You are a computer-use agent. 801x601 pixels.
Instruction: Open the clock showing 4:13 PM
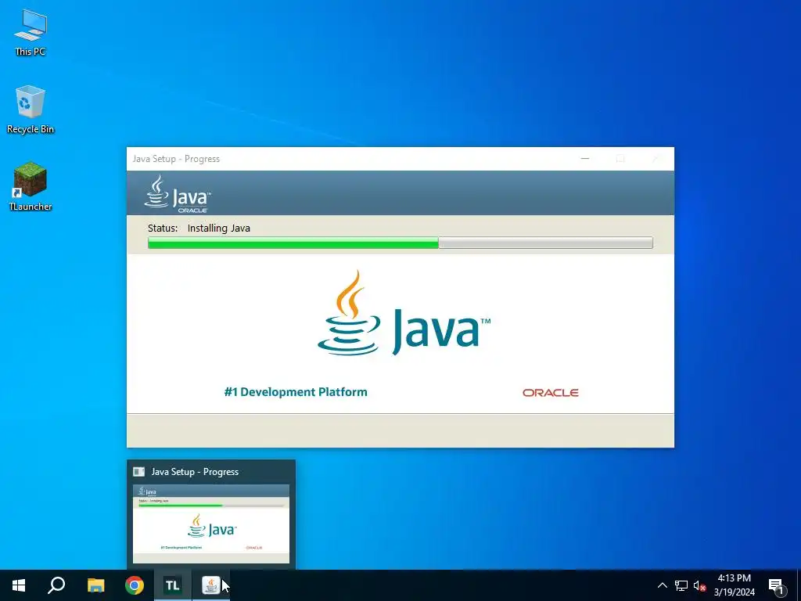point(734,585)
